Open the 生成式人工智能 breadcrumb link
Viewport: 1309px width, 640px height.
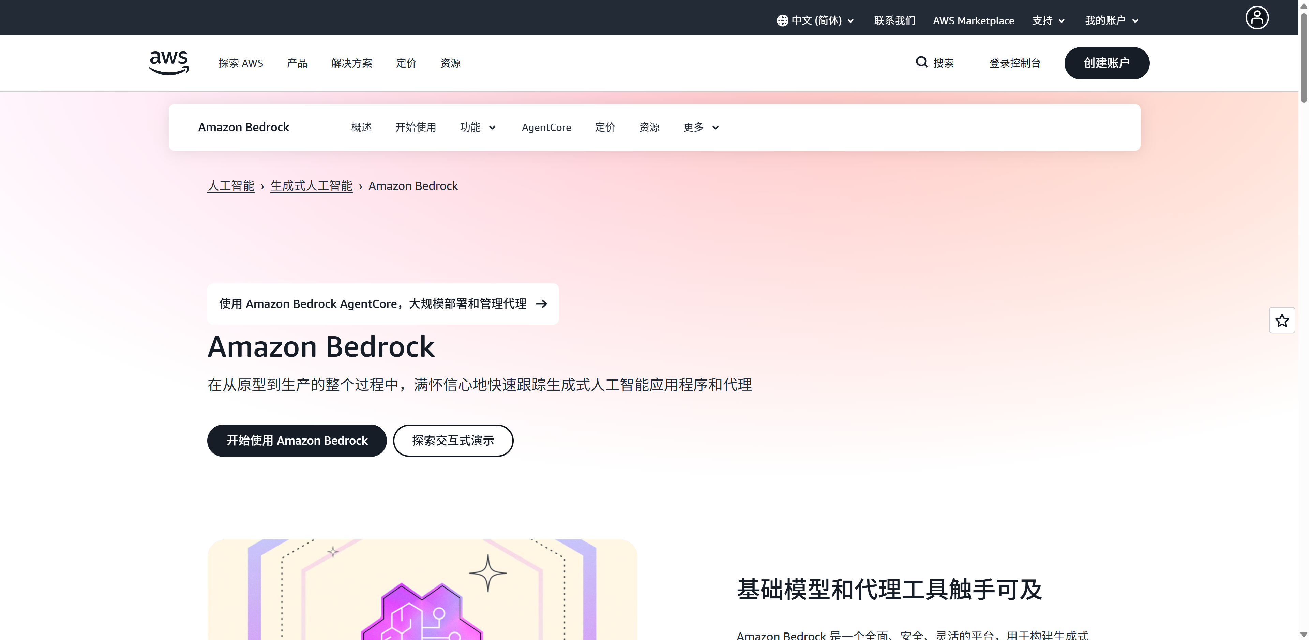point(311,186)
